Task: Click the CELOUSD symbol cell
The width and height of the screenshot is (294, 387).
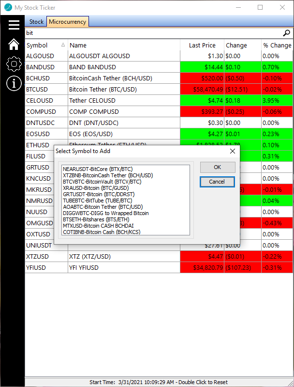Action: 46,100
